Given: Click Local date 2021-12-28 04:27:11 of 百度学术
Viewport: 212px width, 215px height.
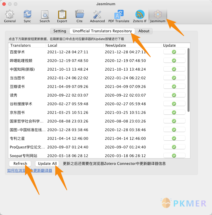Looking at the screenshot, I should pyautogui.click(x=68, y=52).
